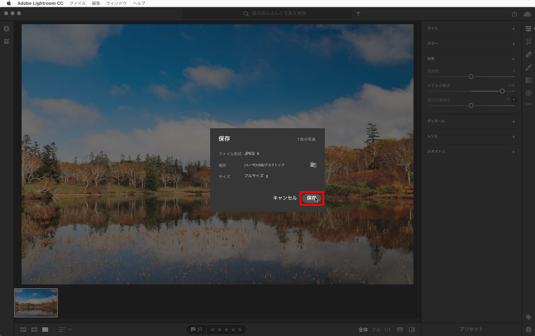Open the ヘルプ menu
The height and width of the screenshot is (336, 535).
coord(139,3)
